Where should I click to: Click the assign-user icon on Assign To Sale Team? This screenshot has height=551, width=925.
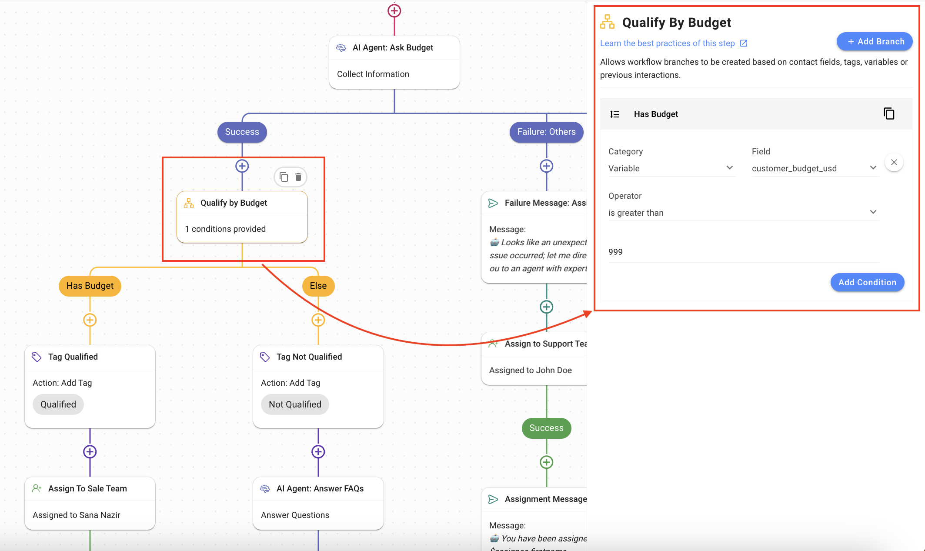tap(37, 488)
